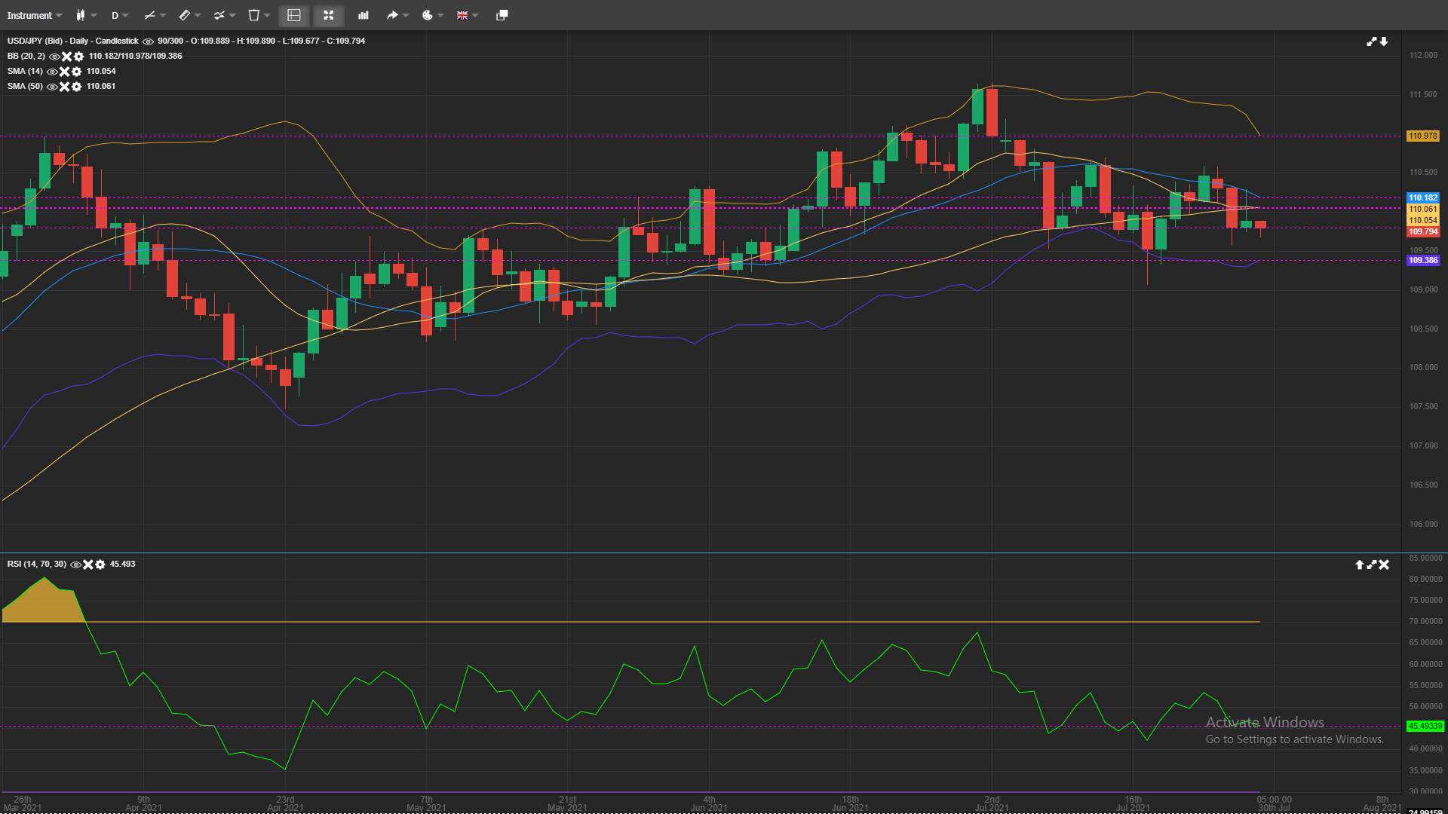Click the USD/JPY (Bid) Daily Candlestick title

[x=73, y=41]
